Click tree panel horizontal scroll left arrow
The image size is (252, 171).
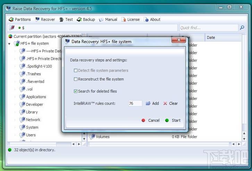coord(73,144)
